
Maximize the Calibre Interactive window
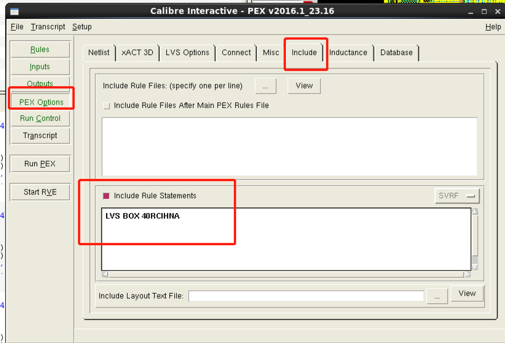coord(484,12)
